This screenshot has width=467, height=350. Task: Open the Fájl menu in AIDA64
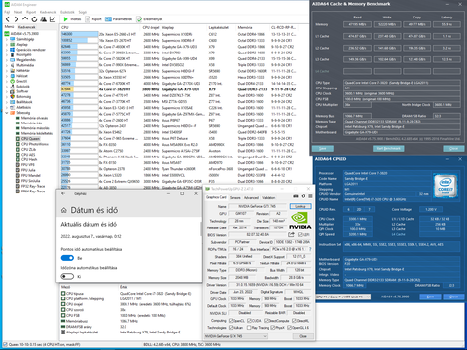coord(7,12)
